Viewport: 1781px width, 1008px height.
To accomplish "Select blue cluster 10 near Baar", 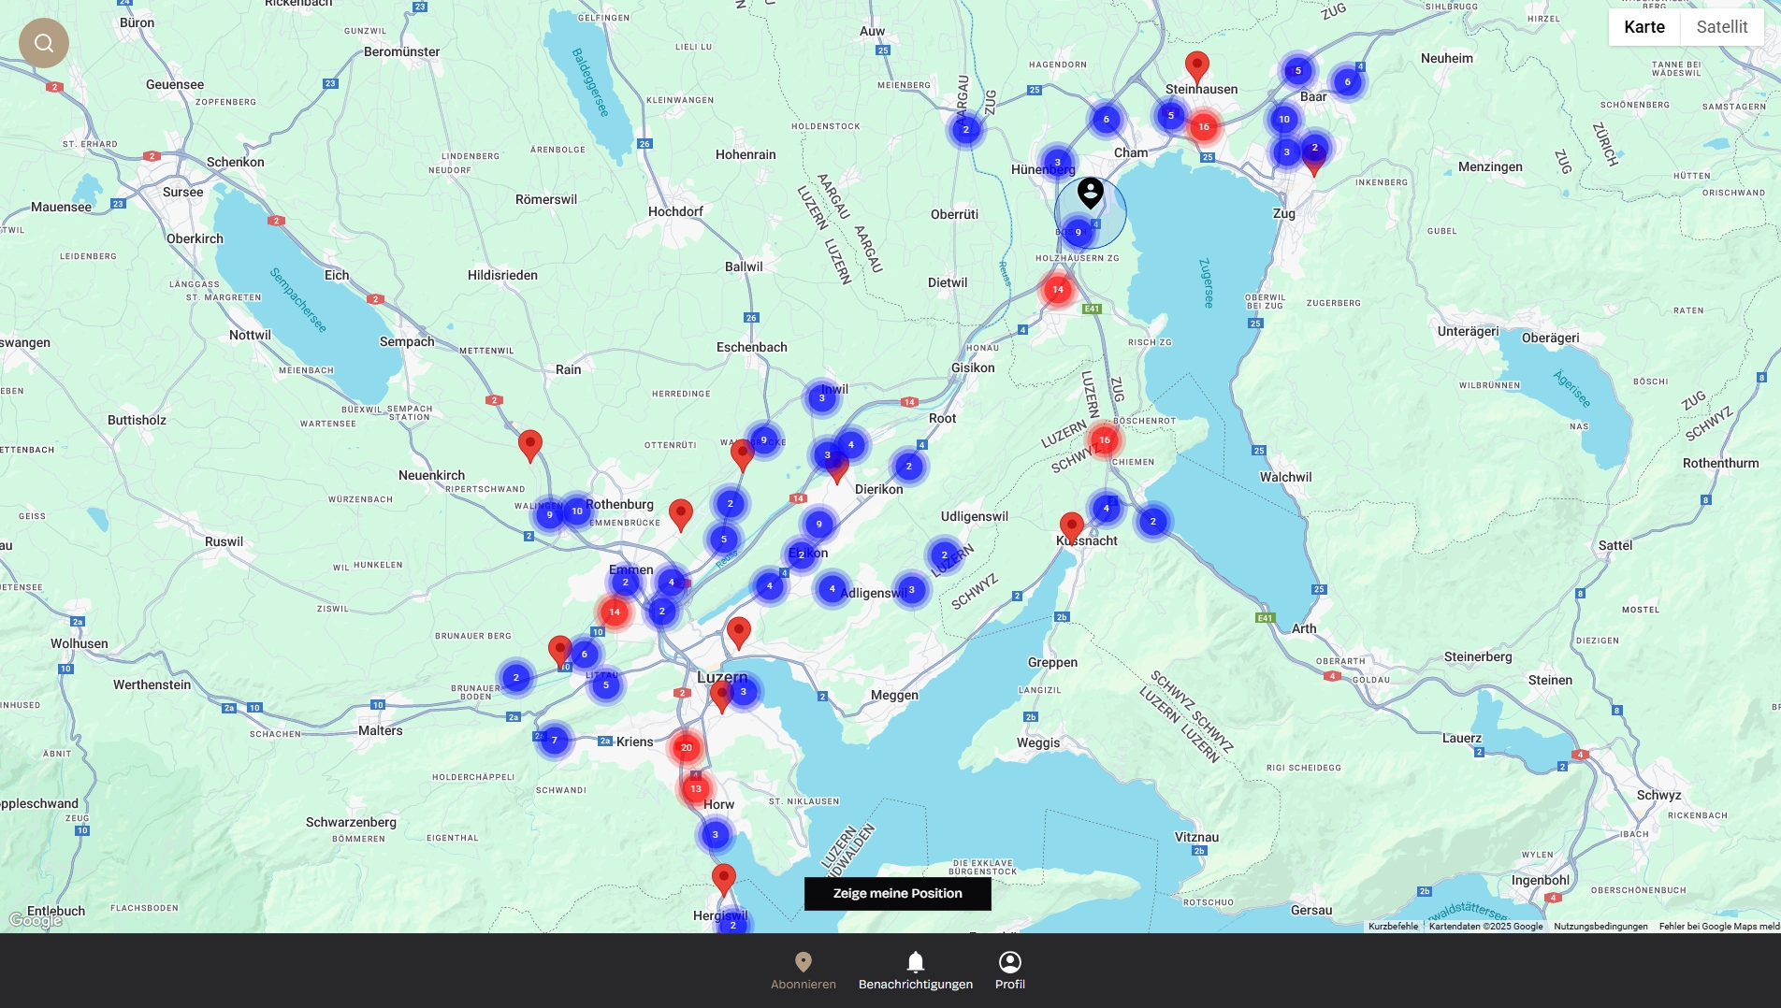I will click(1284, 120).
